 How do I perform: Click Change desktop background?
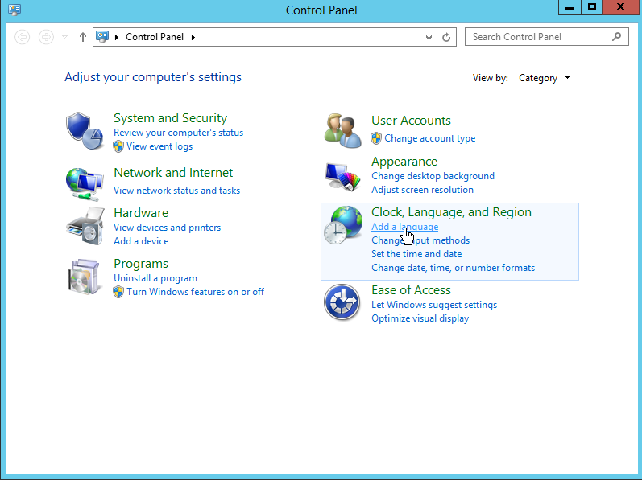click(433, 176)
